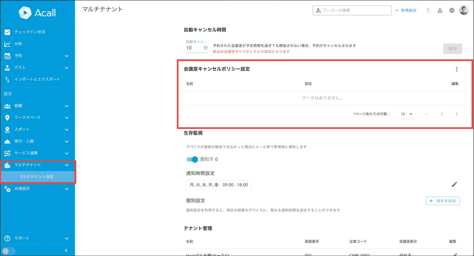Click the pencil icon to edit notification time

pyautogui.click(x=454, y=185)
